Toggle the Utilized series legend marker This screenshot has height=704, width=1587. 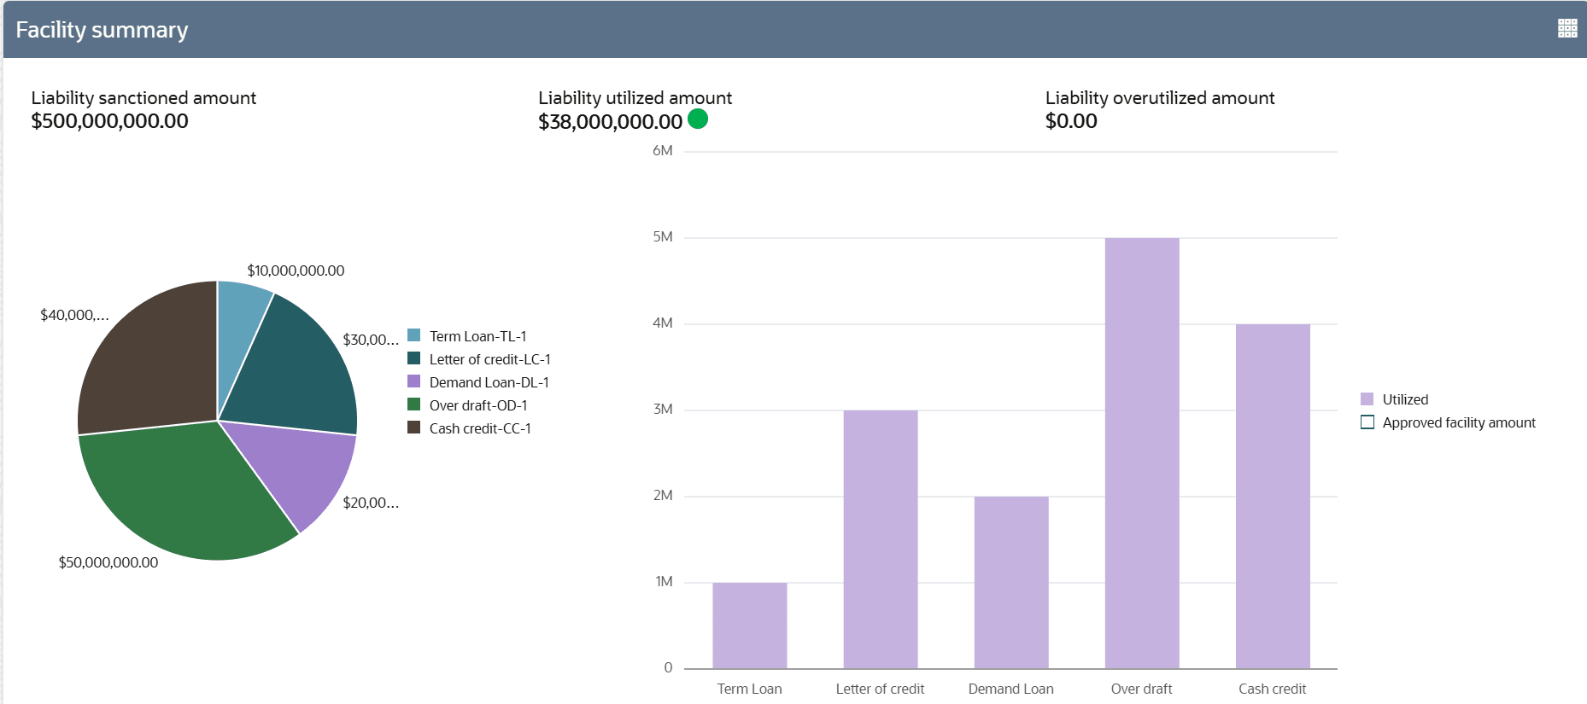click(x=1367, y=399)
